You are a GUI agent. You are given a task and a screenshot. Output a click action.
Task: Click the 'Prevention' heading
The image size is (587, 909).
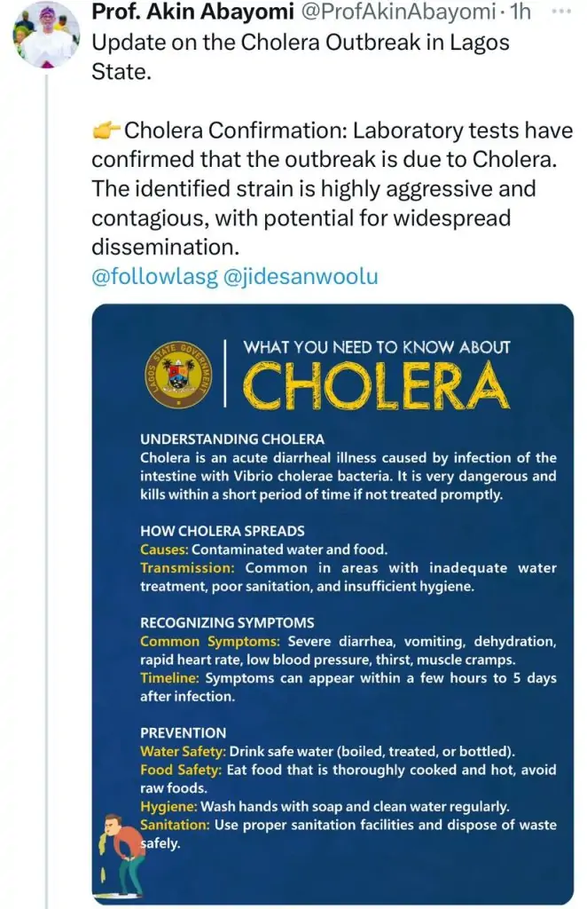pyautogui.click(x=184, y=732)
